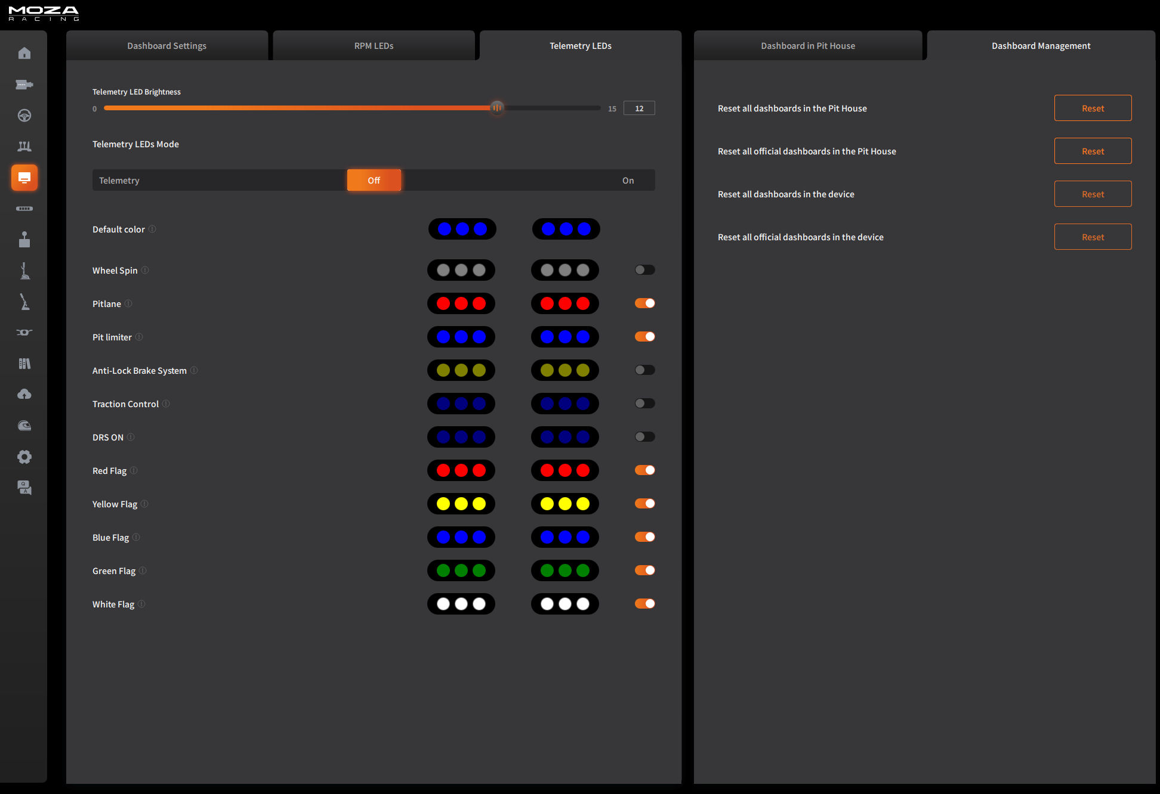Click the info icon next to Wheel Spin

(x=145, y=270)
